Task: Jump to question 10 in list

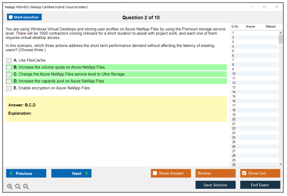Action: [234, 74]
